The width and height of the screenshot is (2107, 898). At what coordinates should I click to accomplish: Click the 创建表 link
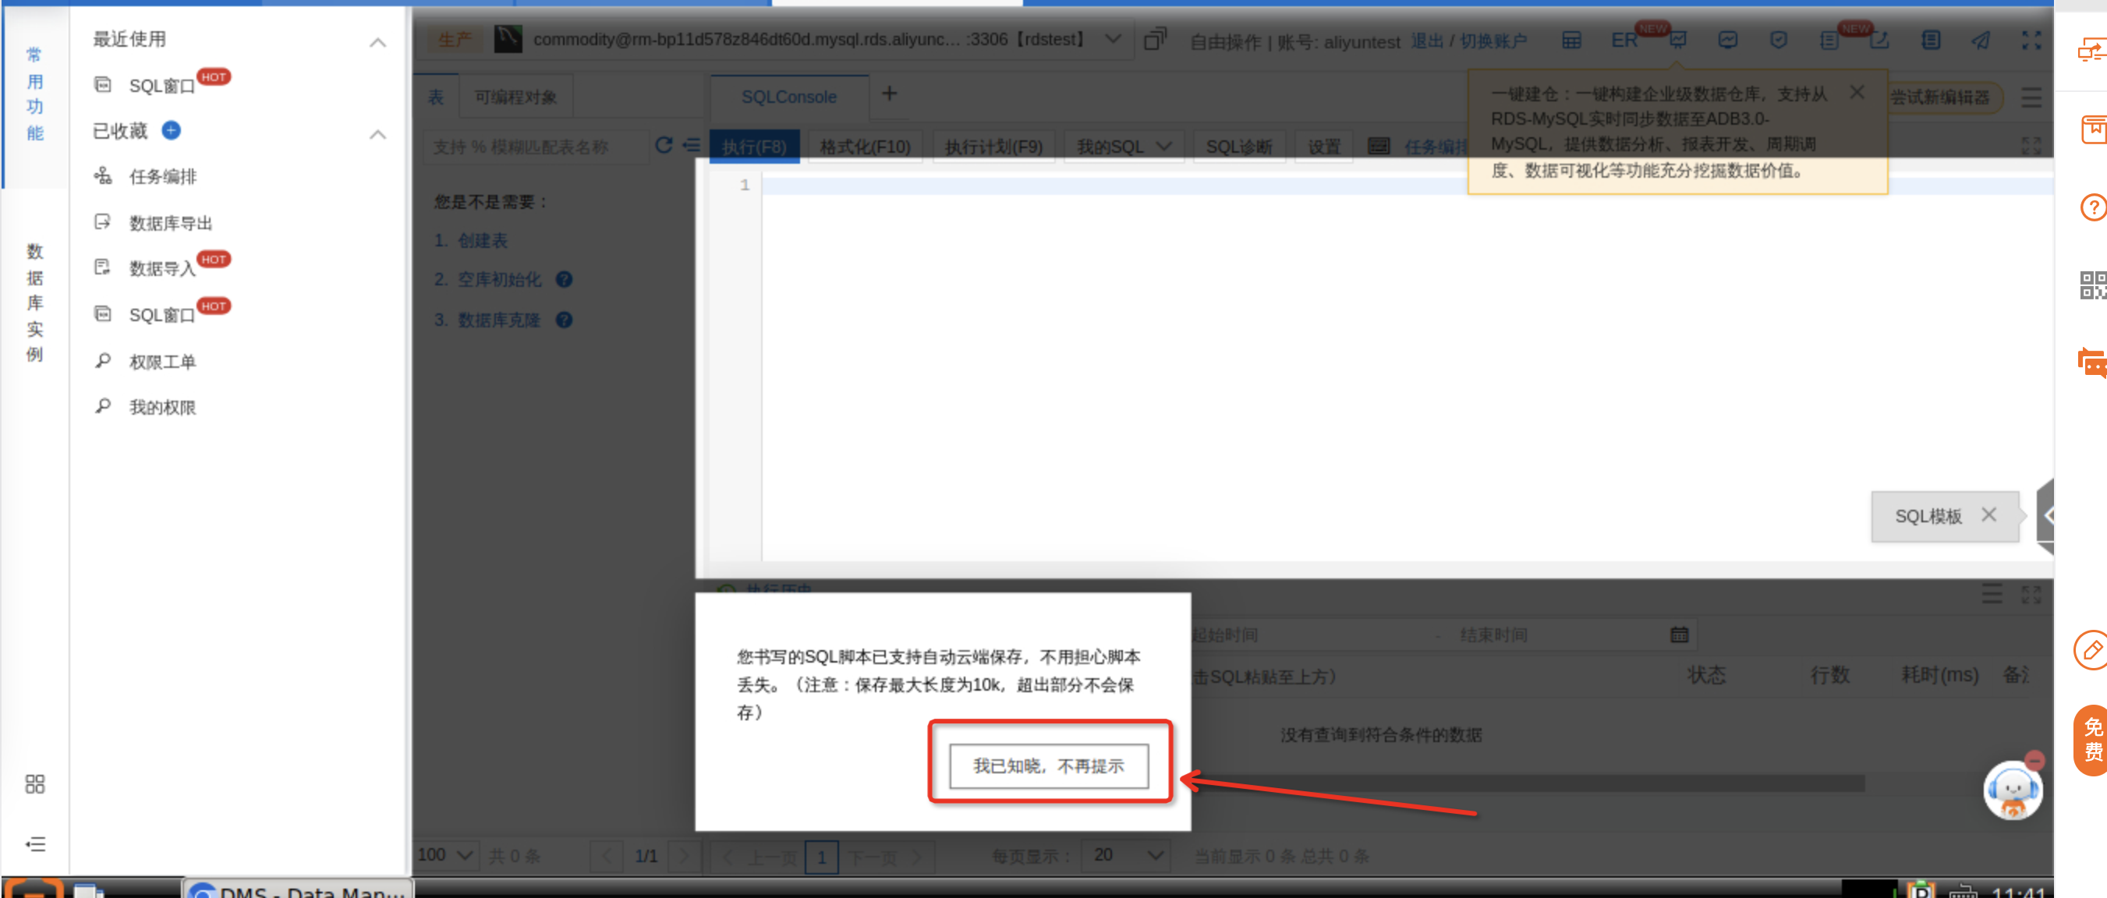482,240
